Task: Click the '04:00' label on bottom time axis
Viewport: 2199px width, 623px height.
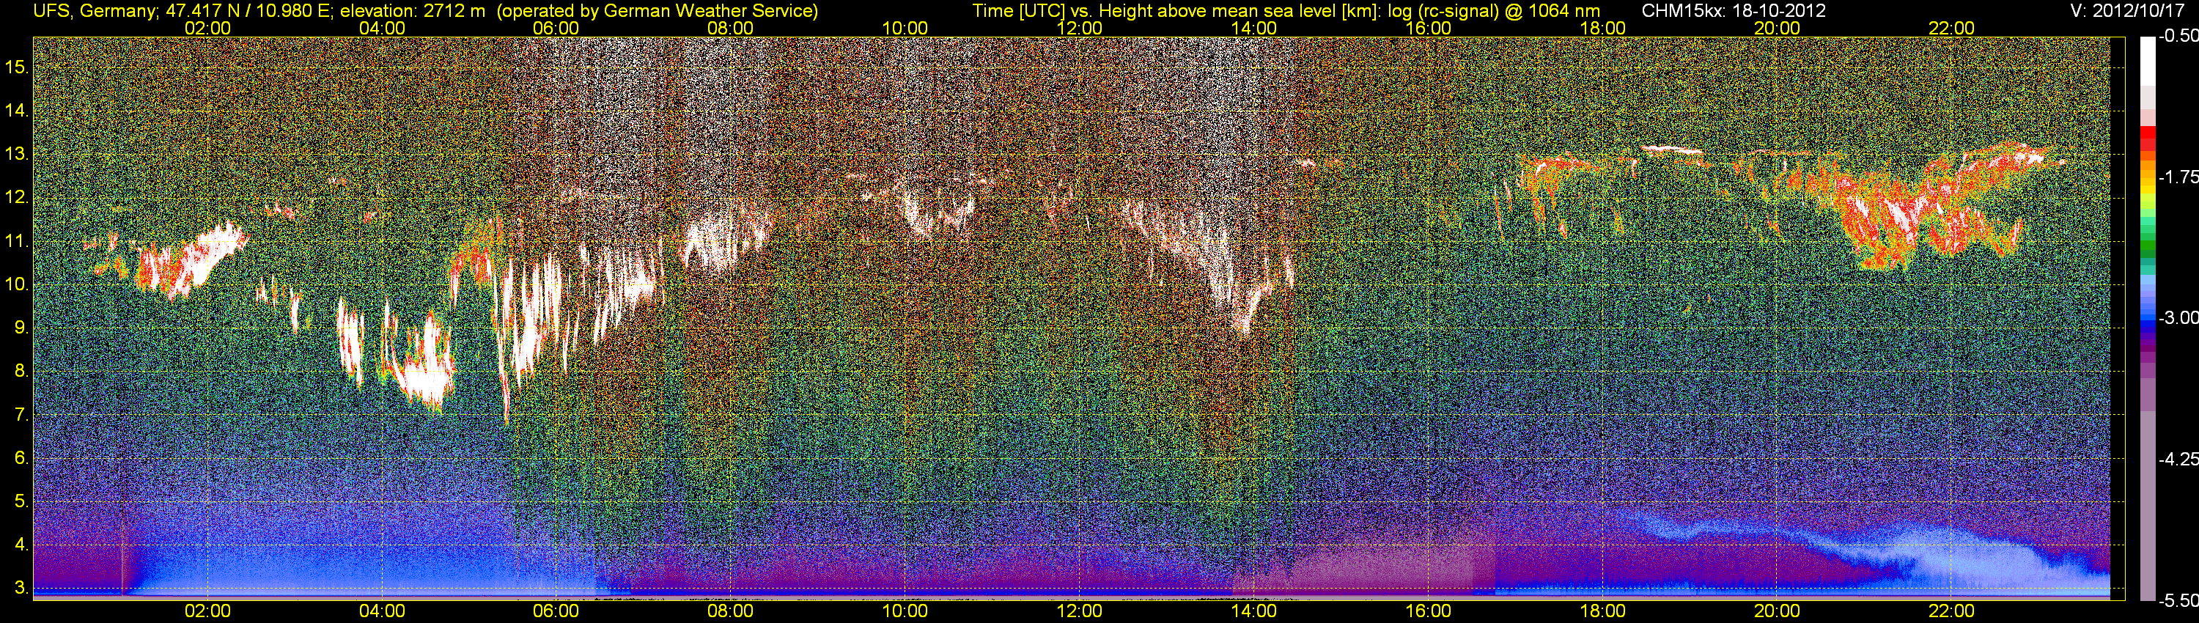Action: [382, 611]
